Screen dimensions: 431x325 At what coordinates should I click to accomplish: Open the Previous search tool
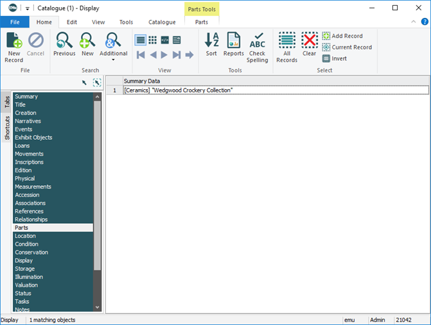click(x=64, y=46)
